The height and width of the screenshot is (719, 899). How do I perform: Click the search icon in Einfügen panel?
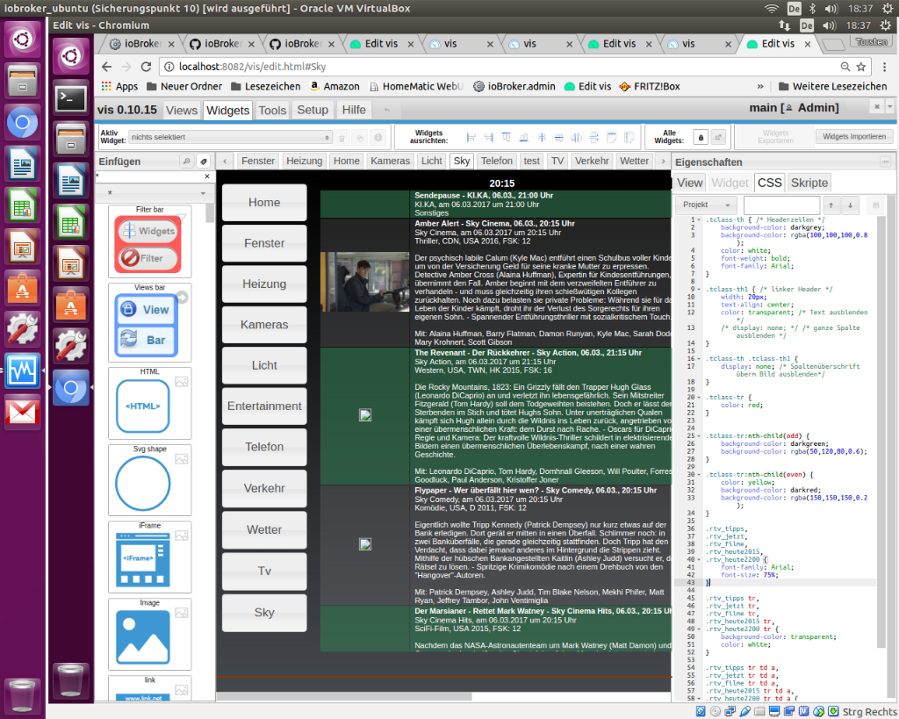coord(186,162)
